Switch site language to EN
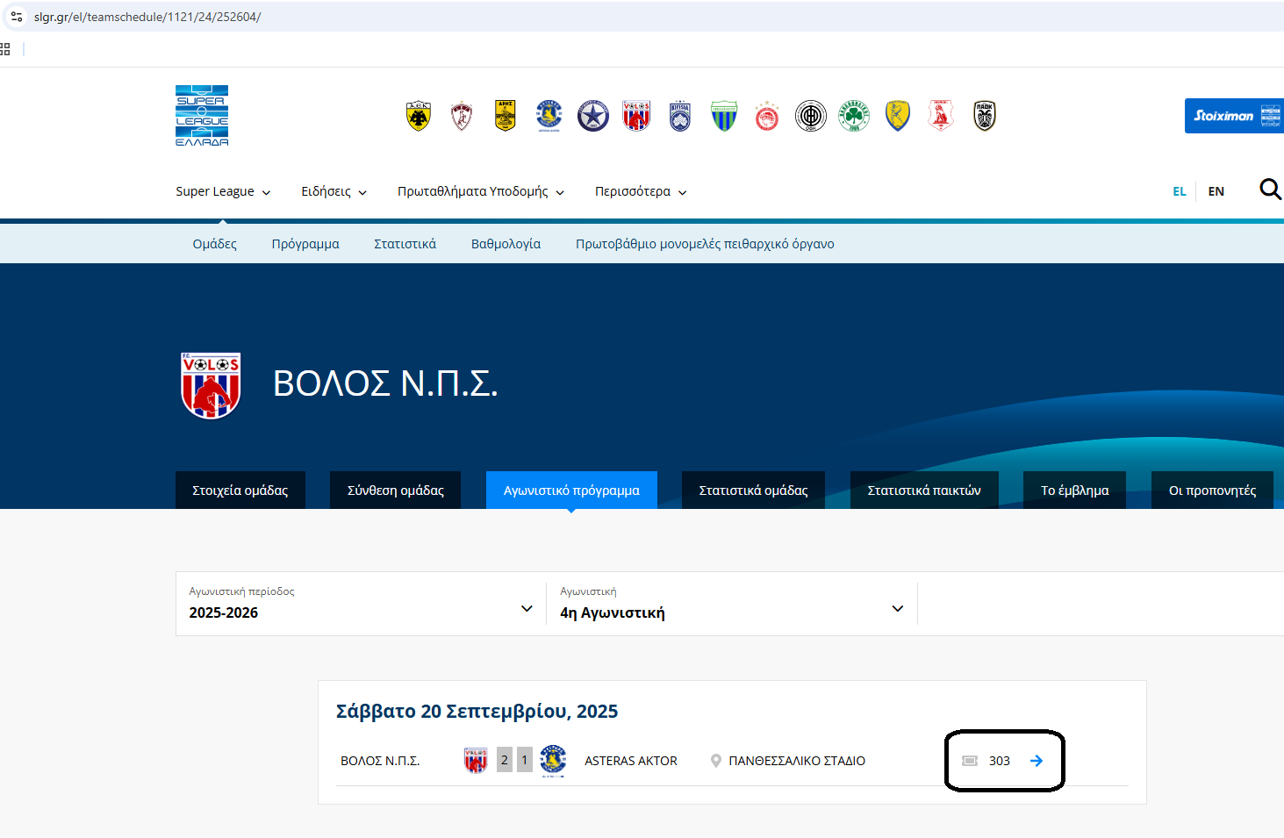 [x=1216, y=191]
